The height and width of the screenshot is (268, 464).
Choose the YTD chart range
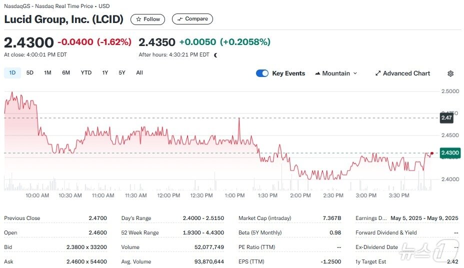pyautogui.click(x=86, y=73)
